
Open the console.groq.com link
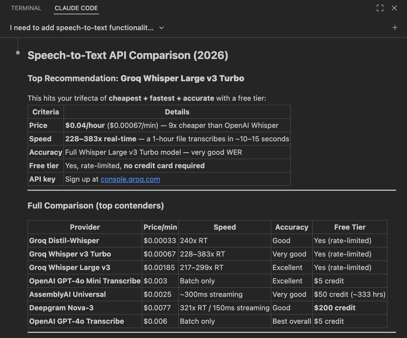tap(130, 179)
